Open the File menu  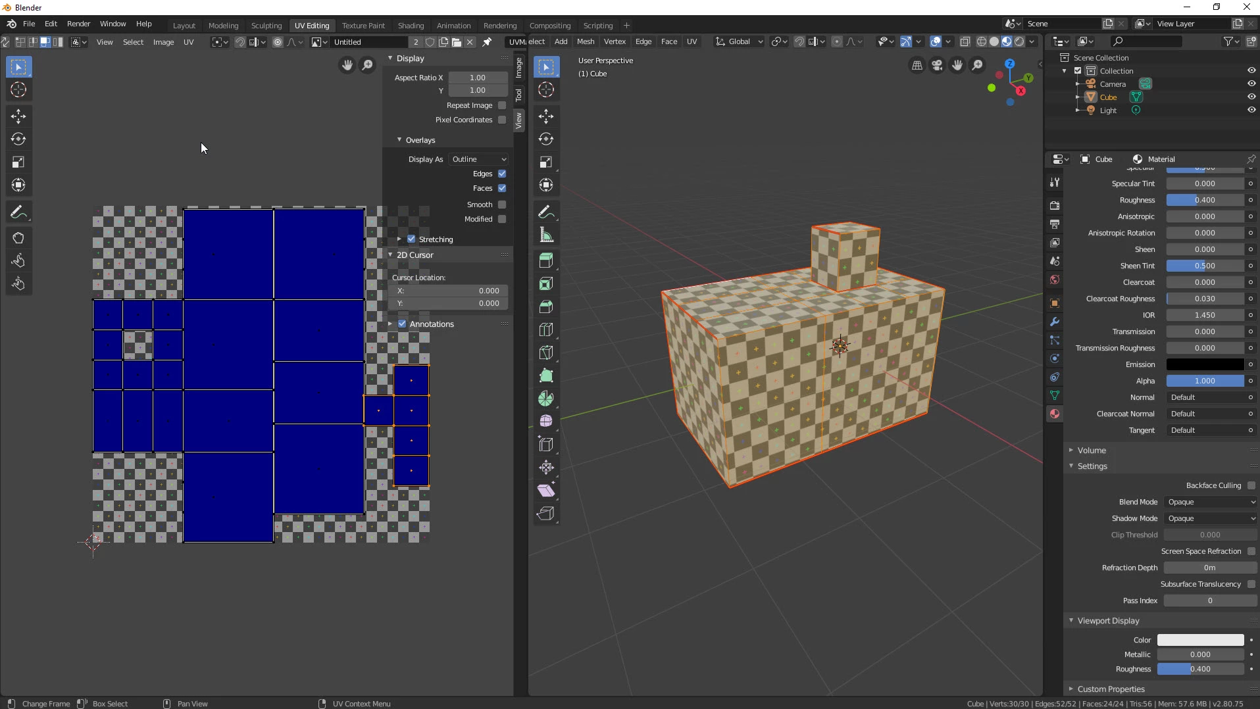pyautogui.click(x=29, y=24)
